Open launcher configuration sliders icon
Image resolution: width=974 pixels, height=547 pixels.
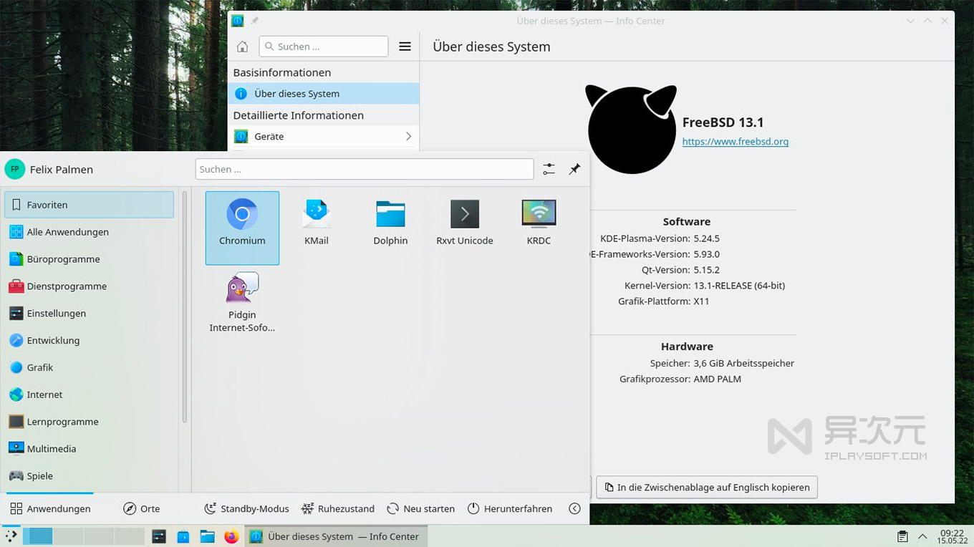click(549, 169)
